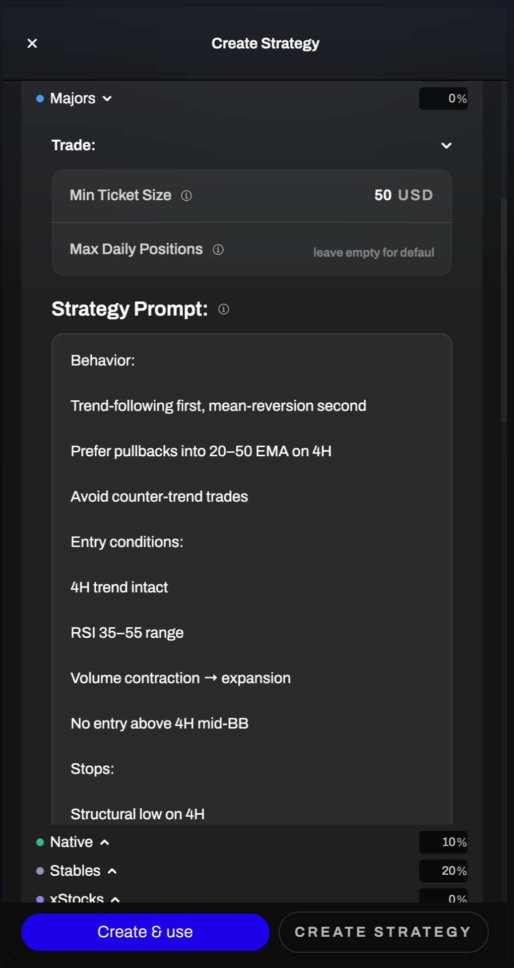Click the purple xStocks category dot
514x968 pixels.
40,899
